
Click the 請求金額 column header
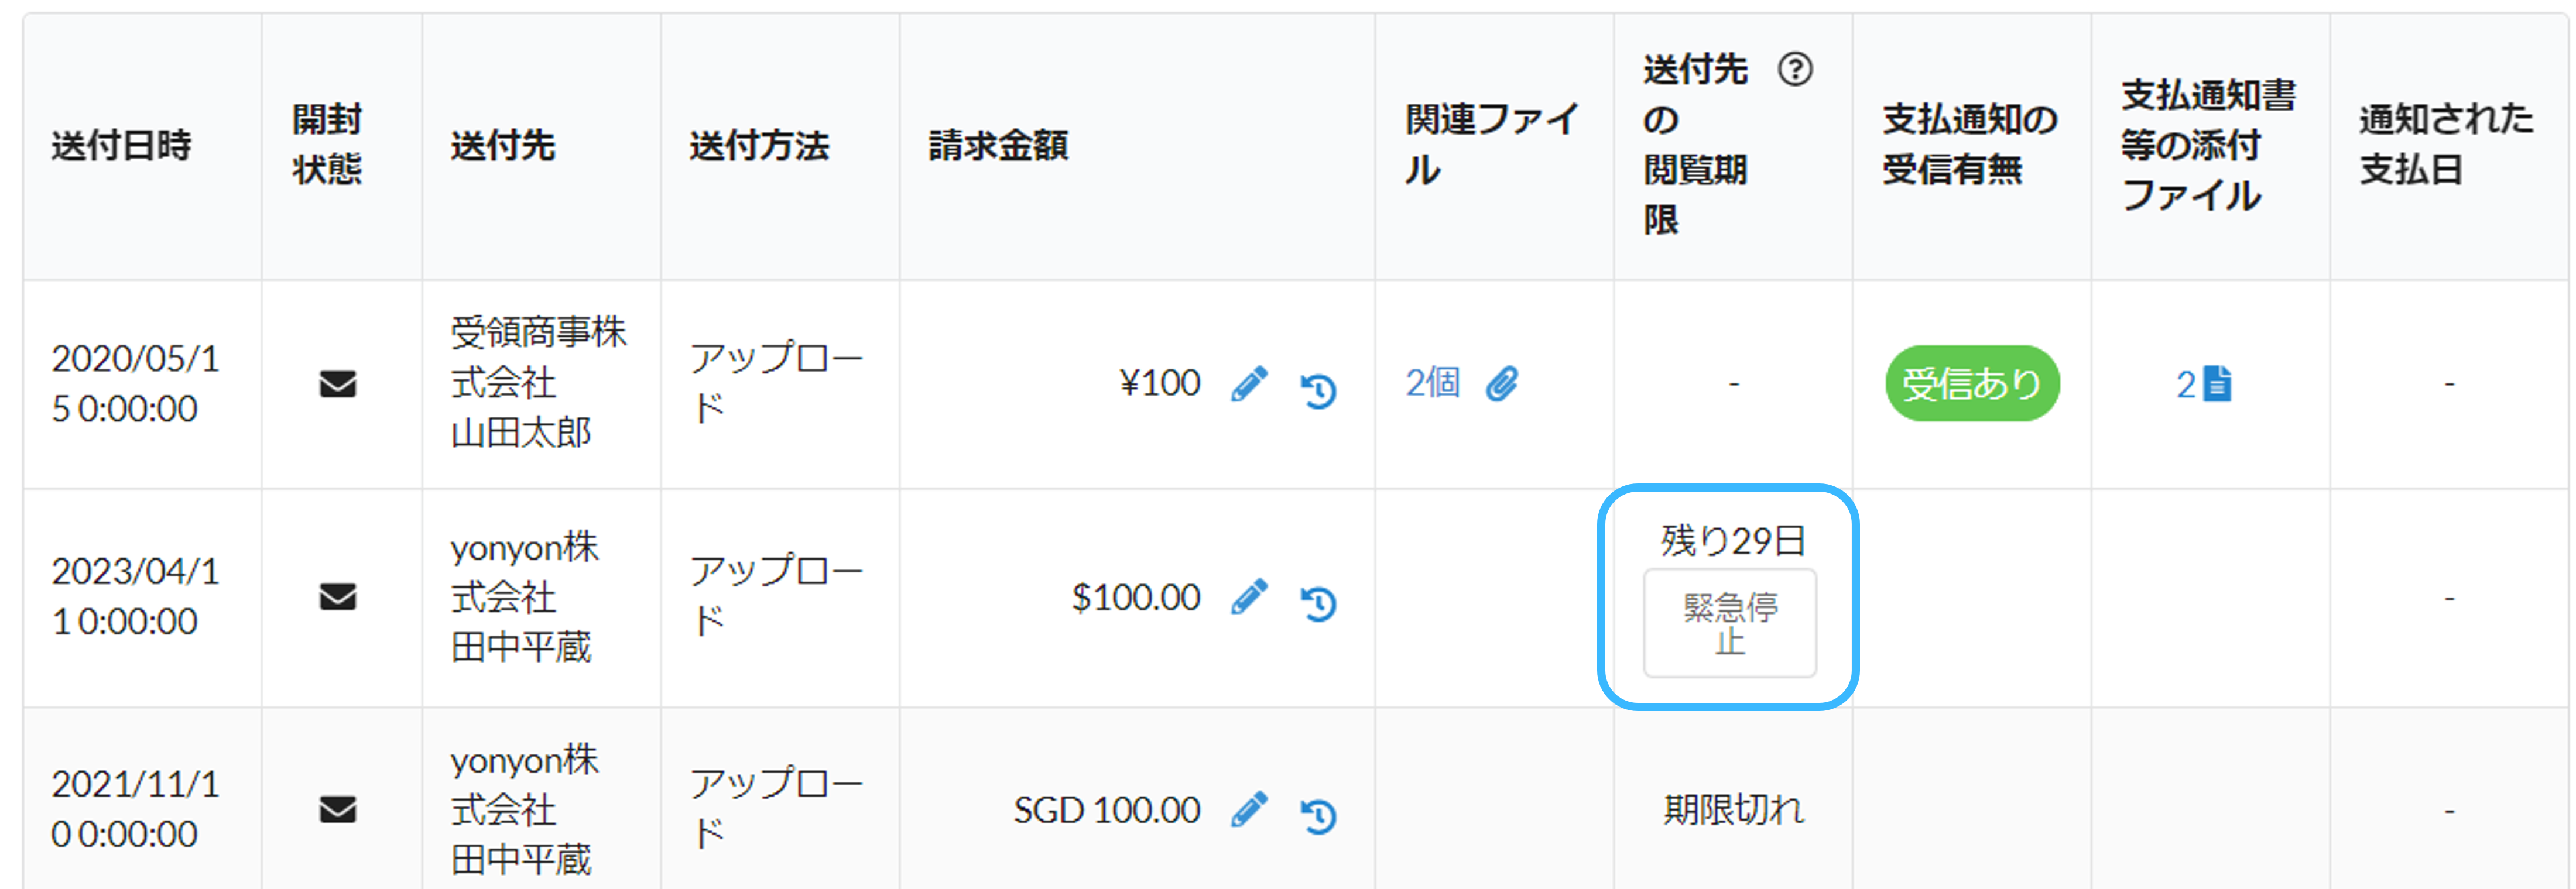[x=998, y=146]
